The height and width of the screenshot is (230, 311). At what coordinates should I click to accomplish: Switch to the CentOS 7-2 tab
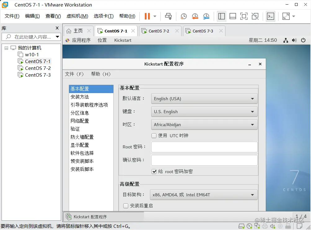click(x=159, y=31)
